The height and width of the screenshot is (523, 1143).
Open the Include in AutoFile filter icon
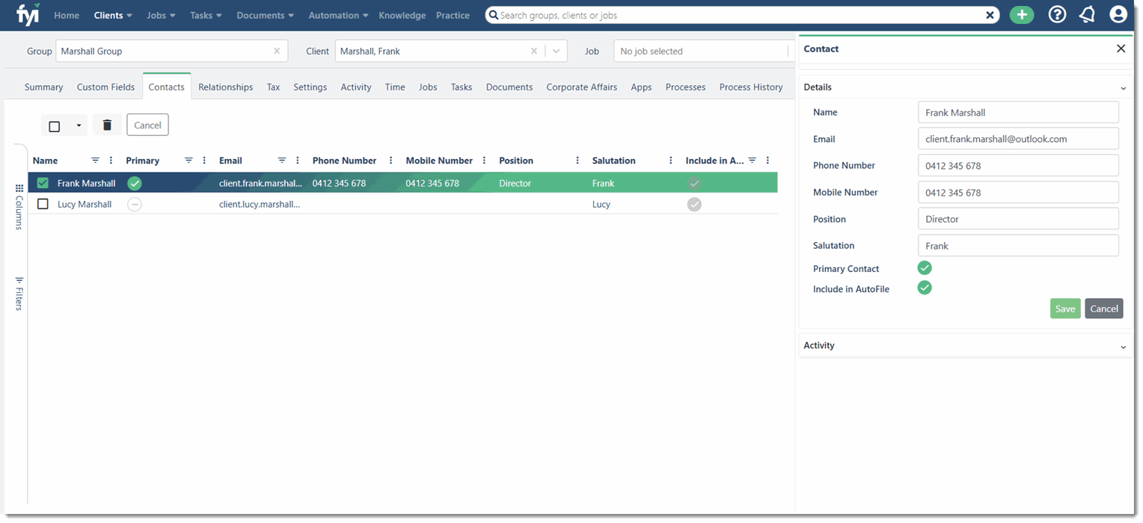(753, 161)
